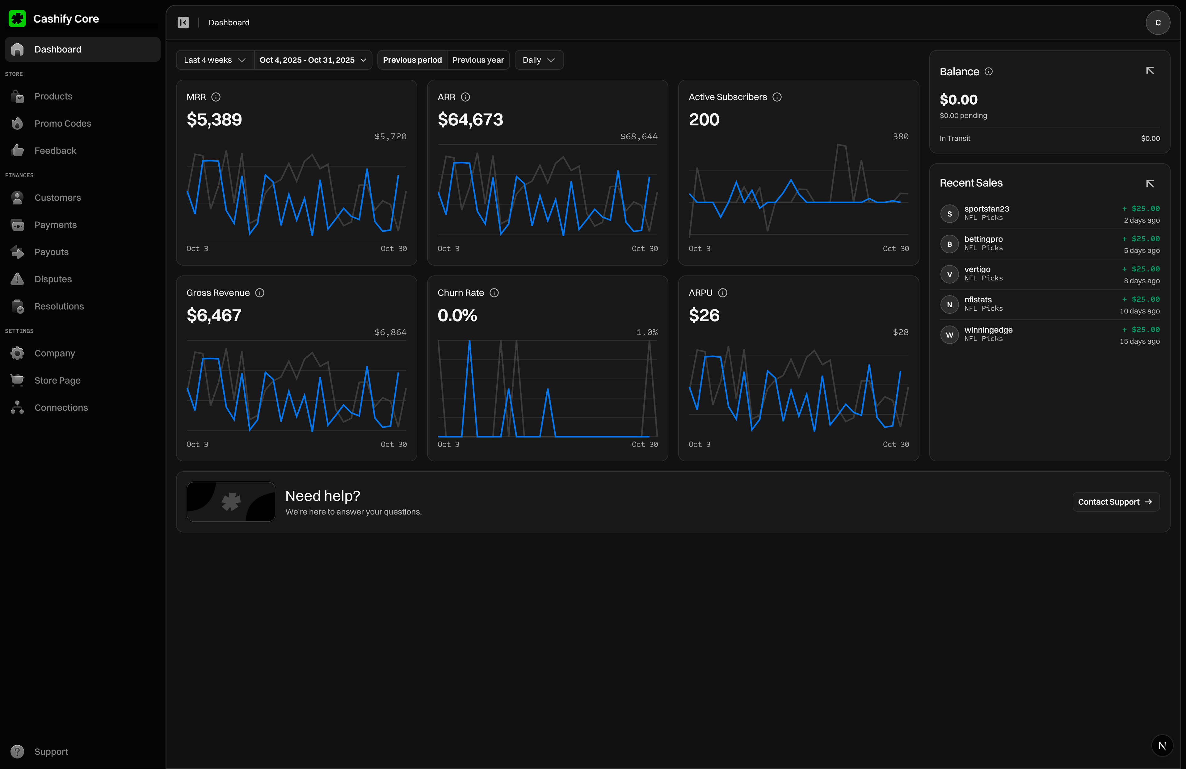Screen dimensions: 1186x769
Task: Change granularity via the Daily dropdown
Action: click(539, 60)
